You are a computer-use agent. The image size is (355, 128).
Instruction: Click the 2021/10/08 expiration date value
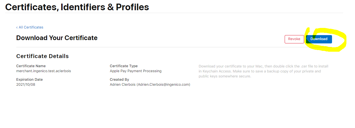(x=26, y=85)
